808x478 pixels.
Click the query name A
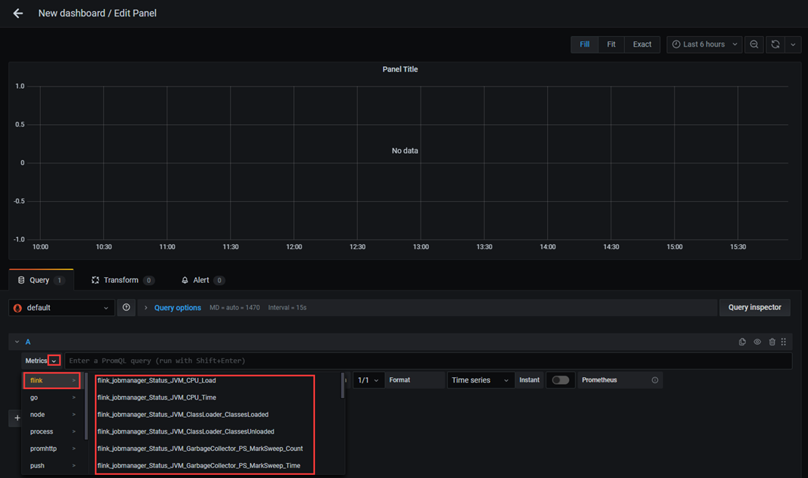pyautogui.click(x=28, y=342)
